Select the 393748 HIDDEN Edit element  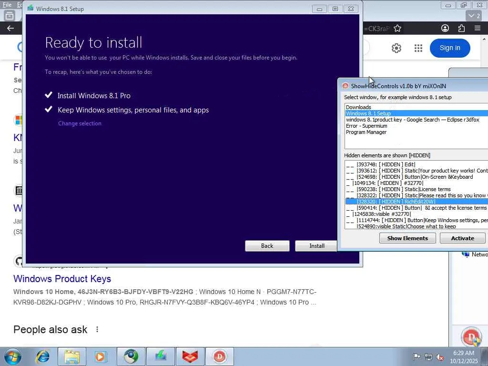pyautogui.click(x=417, y=164)
